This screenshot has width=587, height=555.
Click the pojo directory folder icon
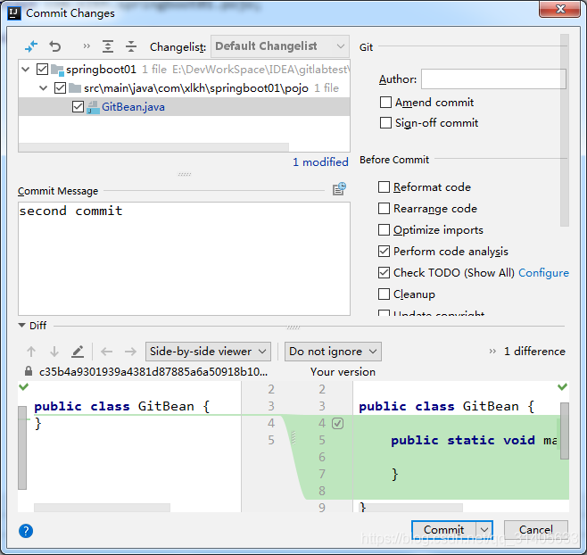(75, 88)
